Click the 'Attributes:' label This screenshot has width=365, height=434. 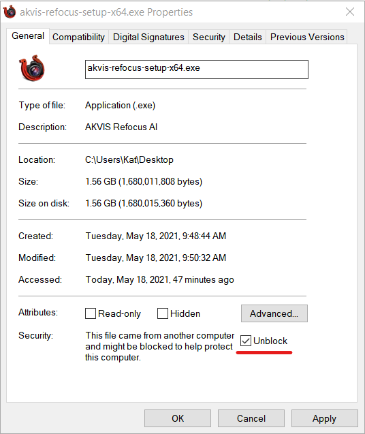[38, 313]
